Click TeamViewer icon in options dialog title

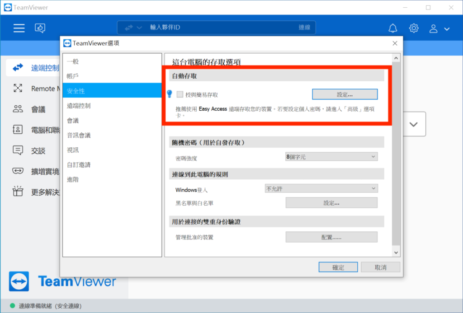[67, 43]
